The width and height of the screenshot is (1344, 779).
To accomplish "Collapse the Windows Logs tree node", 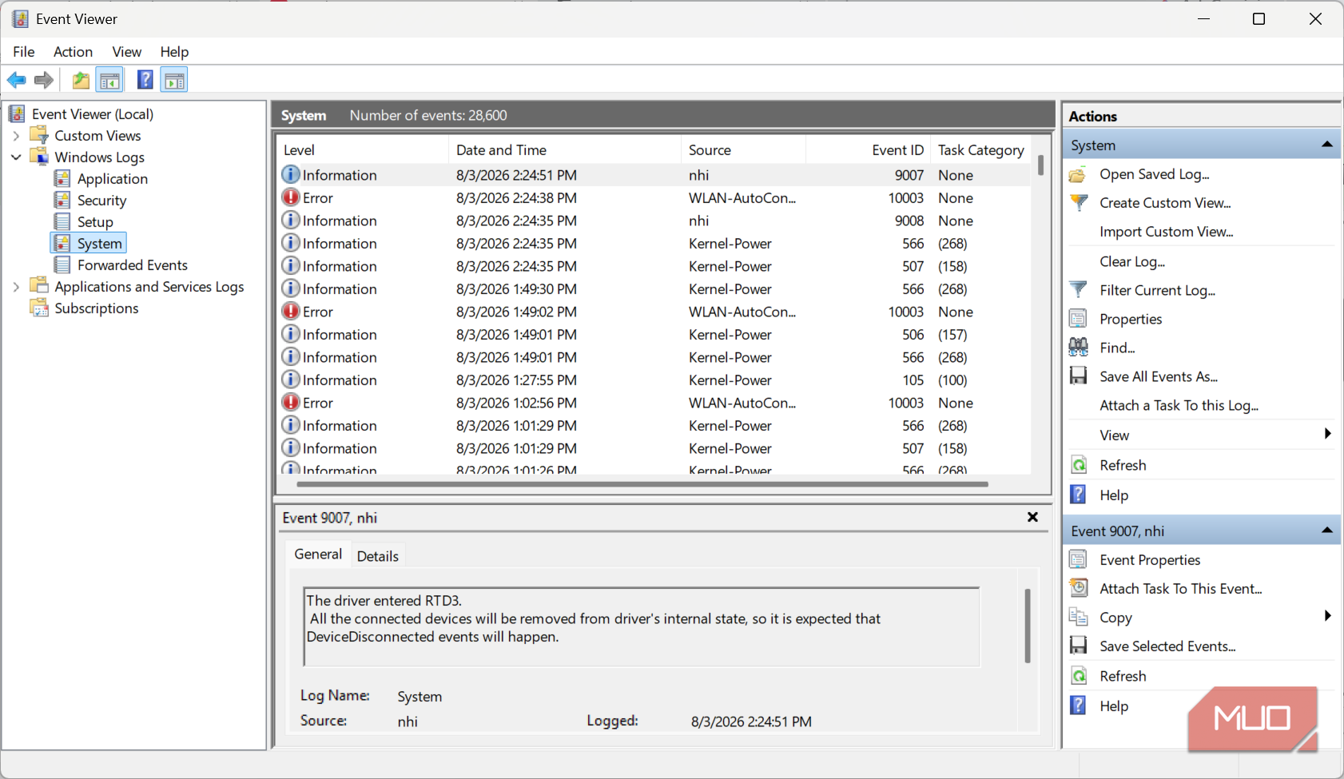I will [x=16, y=157].
